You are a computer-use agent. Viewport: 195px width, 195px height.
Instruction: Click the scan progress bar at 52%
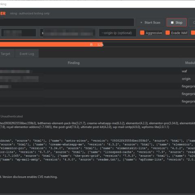click(x=97, y=45)
